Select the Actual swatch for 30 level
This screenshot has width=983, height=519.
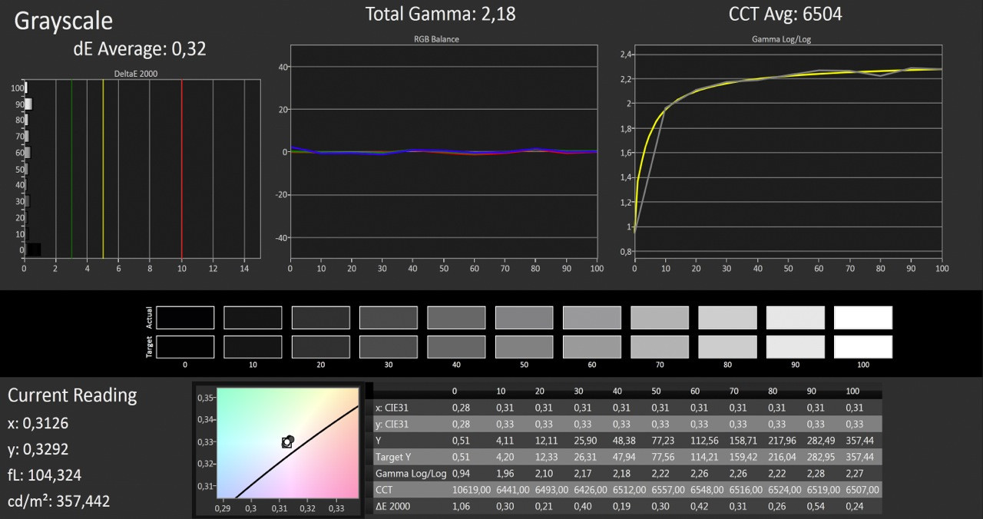pyautogui.click(x=389, y=318)
